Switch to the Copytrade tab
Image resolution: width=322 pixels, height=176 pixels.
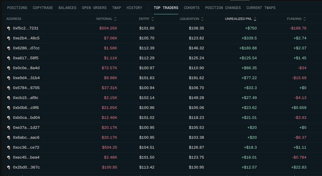[x=43, y=8]
